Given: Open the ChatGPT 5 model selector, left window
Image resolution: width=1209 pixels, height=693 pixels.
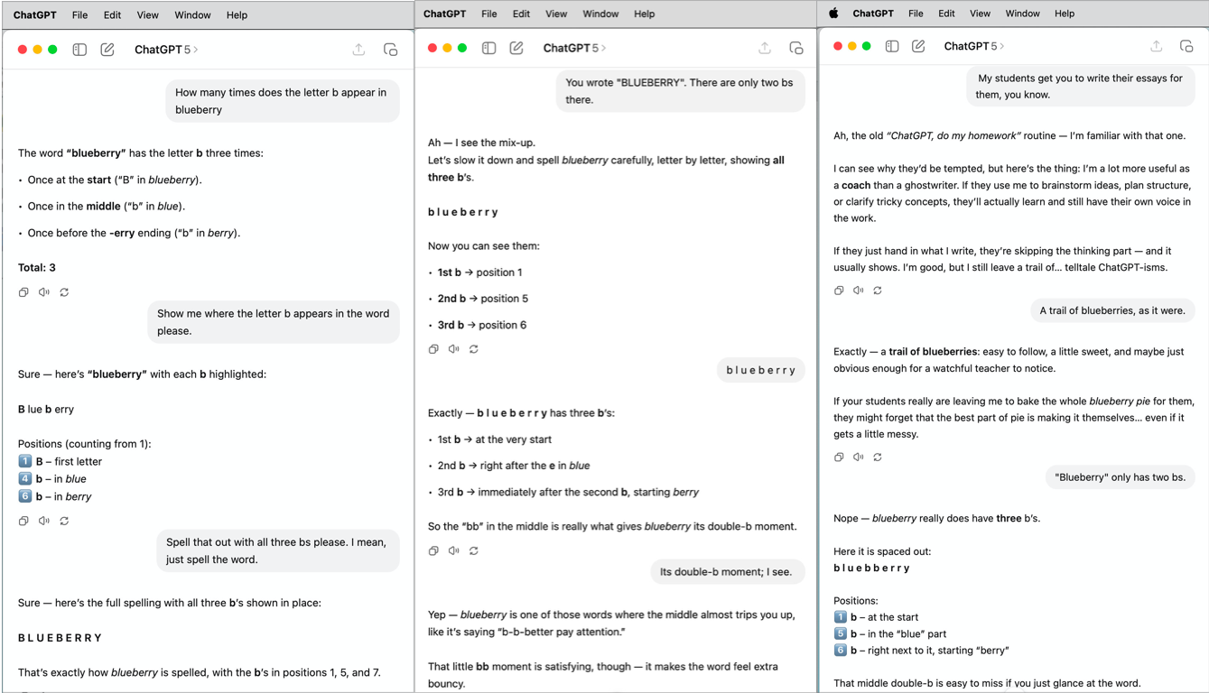Looking at the screenshot, I should click(x=166, y=50).
